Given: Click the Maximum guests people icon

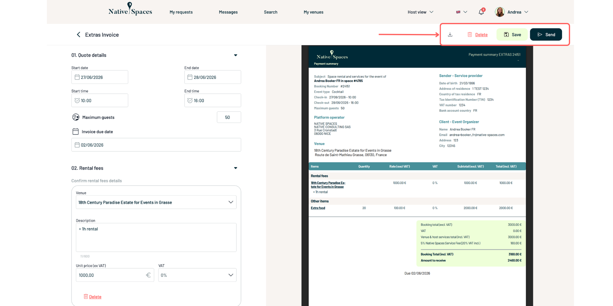Looking at the screenshot, I should (x=76, y=117).
